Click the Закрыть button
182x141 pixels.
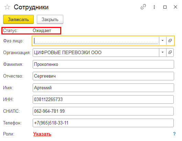[x=50, y=19]
